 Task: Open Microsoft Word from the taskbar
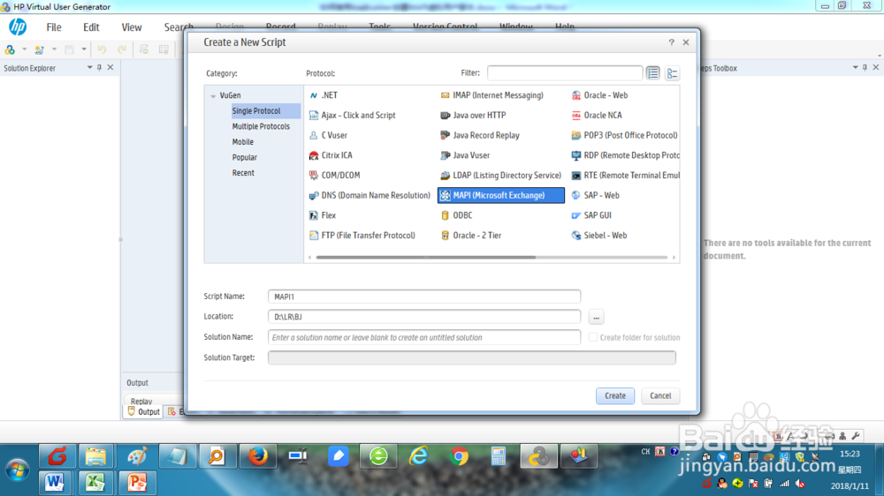coord(55,483)
